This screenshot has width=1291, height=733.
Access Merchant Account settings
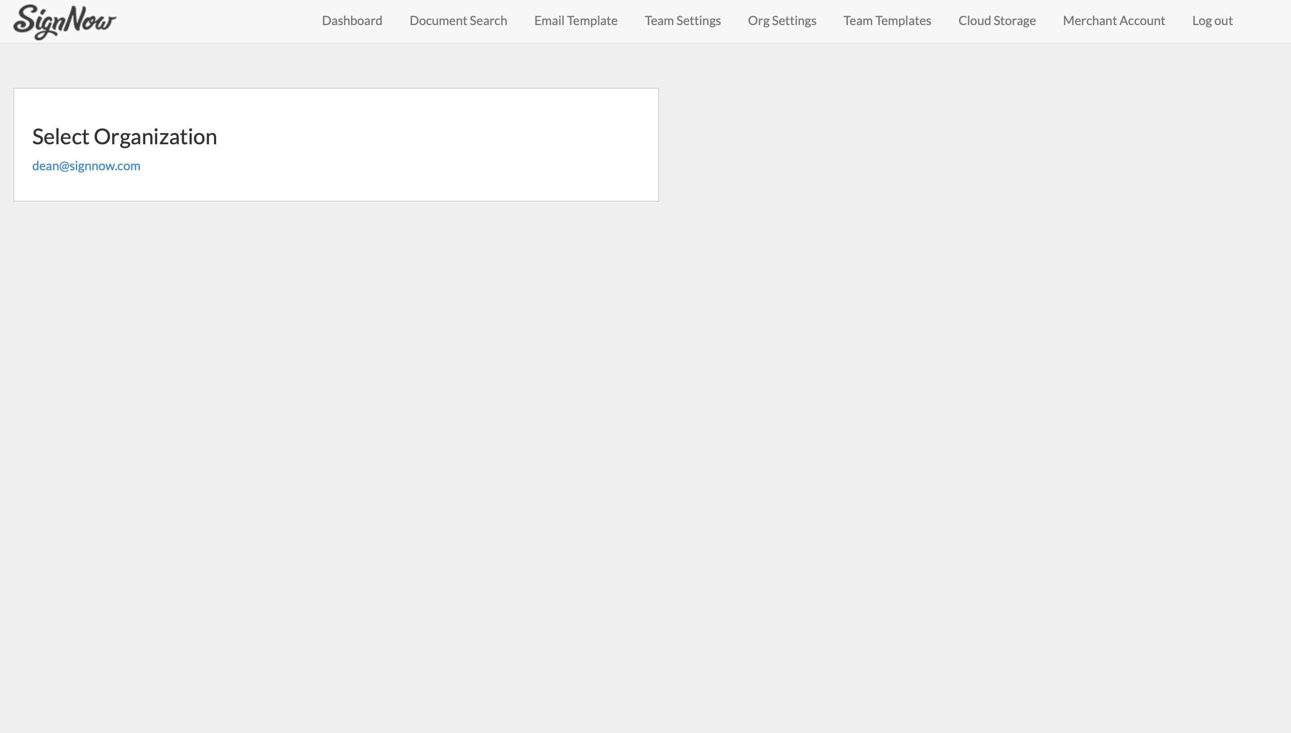1114,20
